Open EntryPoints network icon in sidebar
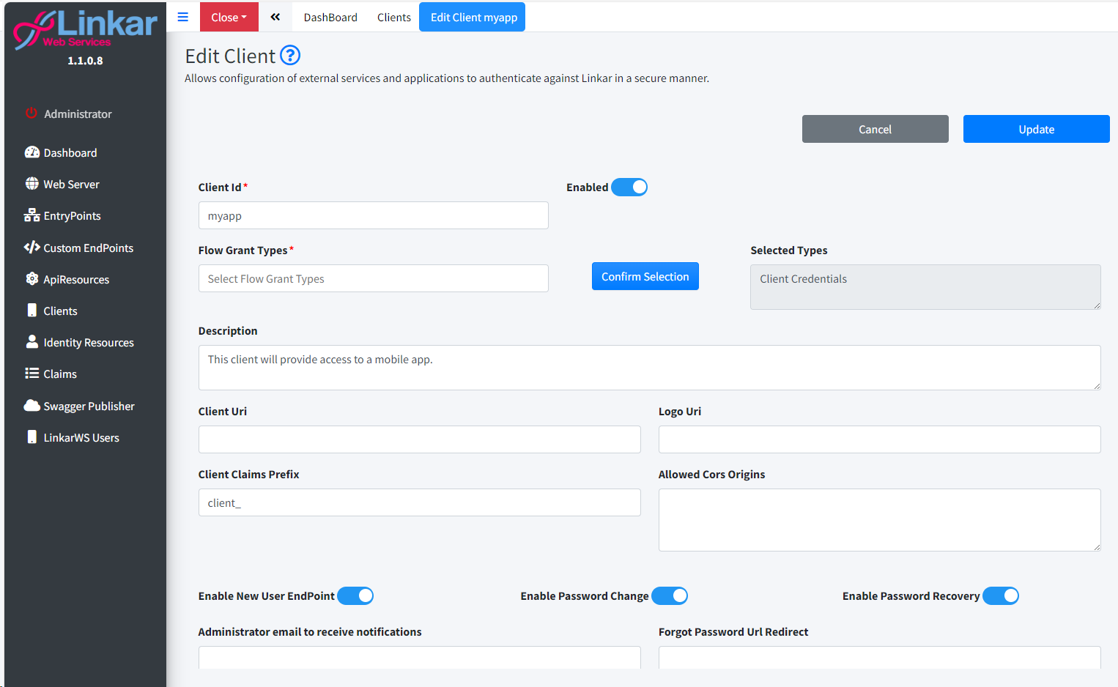Screen dimensions: 1118x687 32,215
